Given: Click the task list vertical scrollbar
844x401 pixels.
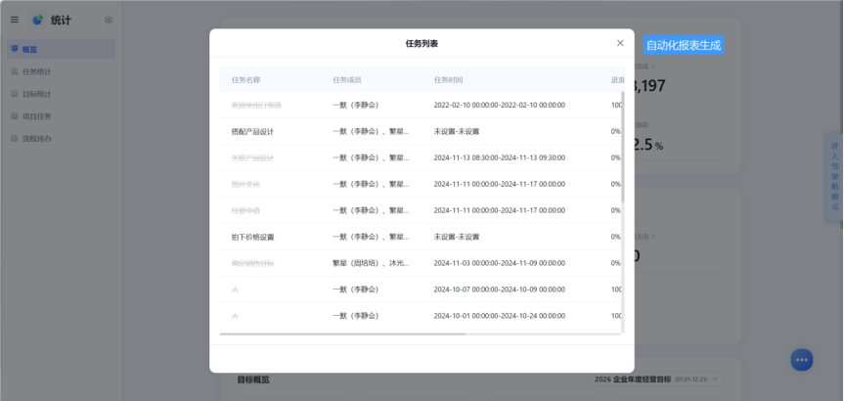Looking at the screenshot, I should point(623,147).
